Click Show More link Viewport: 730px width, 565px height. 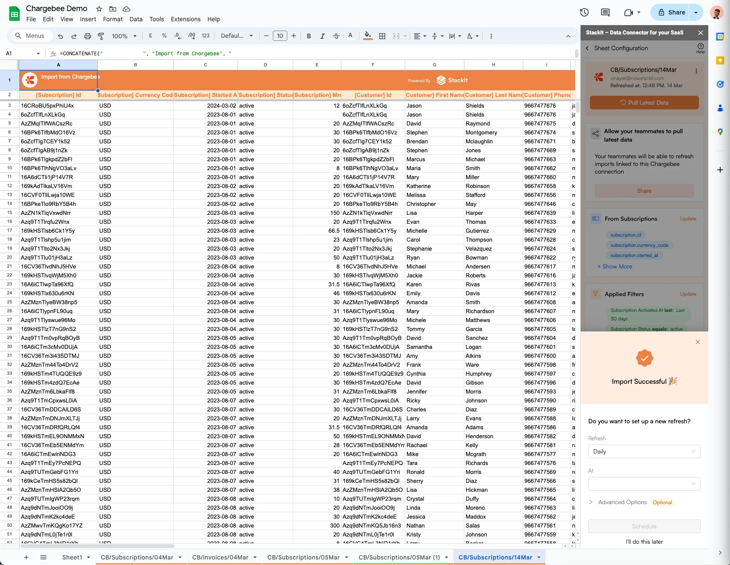click(615, 266)
